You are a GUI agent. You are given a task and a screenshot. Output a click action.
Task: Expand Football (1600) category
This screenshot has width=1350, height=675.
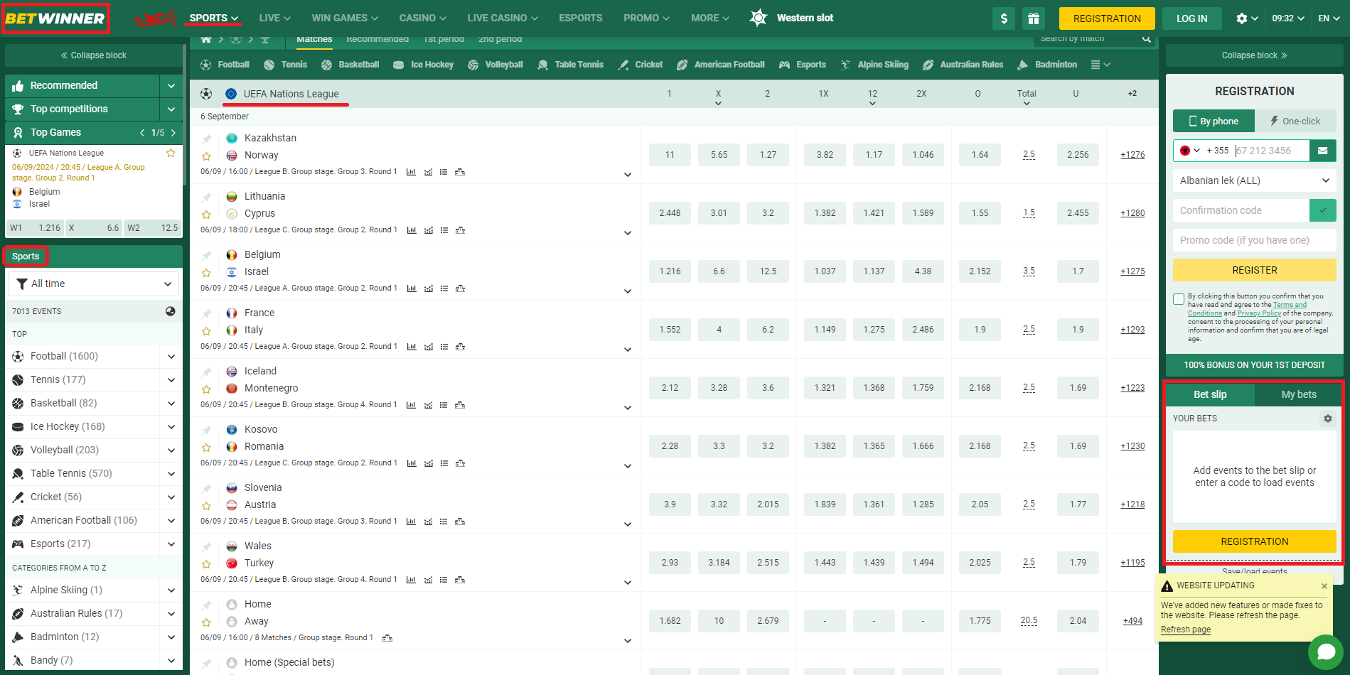(171, 356)
